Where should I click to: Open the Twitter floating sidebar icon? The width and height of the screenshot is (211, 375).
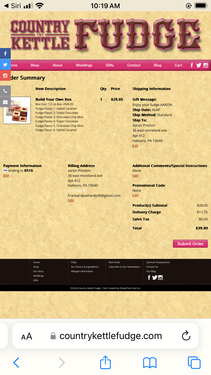click(5, 64)
